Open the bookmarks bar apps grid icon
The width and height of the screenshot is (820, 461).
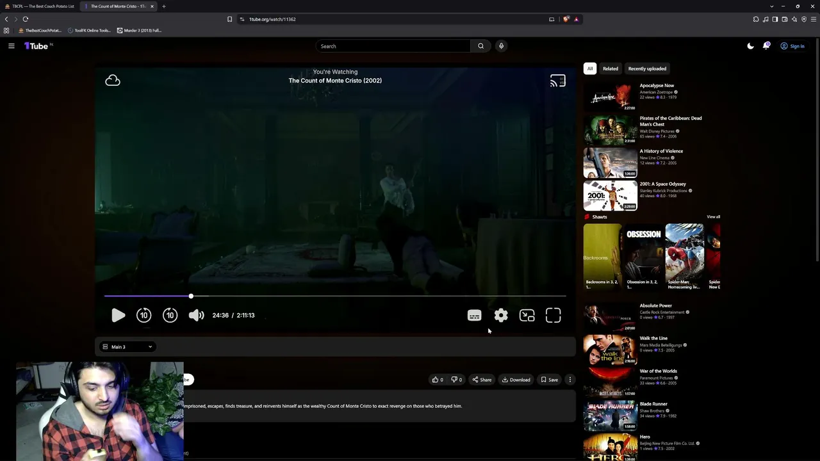coord(6,30)
